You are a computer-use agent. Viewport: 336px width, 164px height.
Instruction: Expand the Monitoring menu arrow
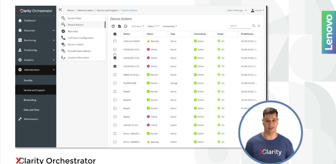point(54,40)
